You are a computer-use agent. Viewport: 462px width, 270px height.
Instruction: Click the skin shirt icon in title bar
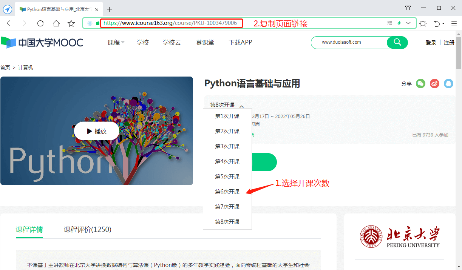coord(408,8)
